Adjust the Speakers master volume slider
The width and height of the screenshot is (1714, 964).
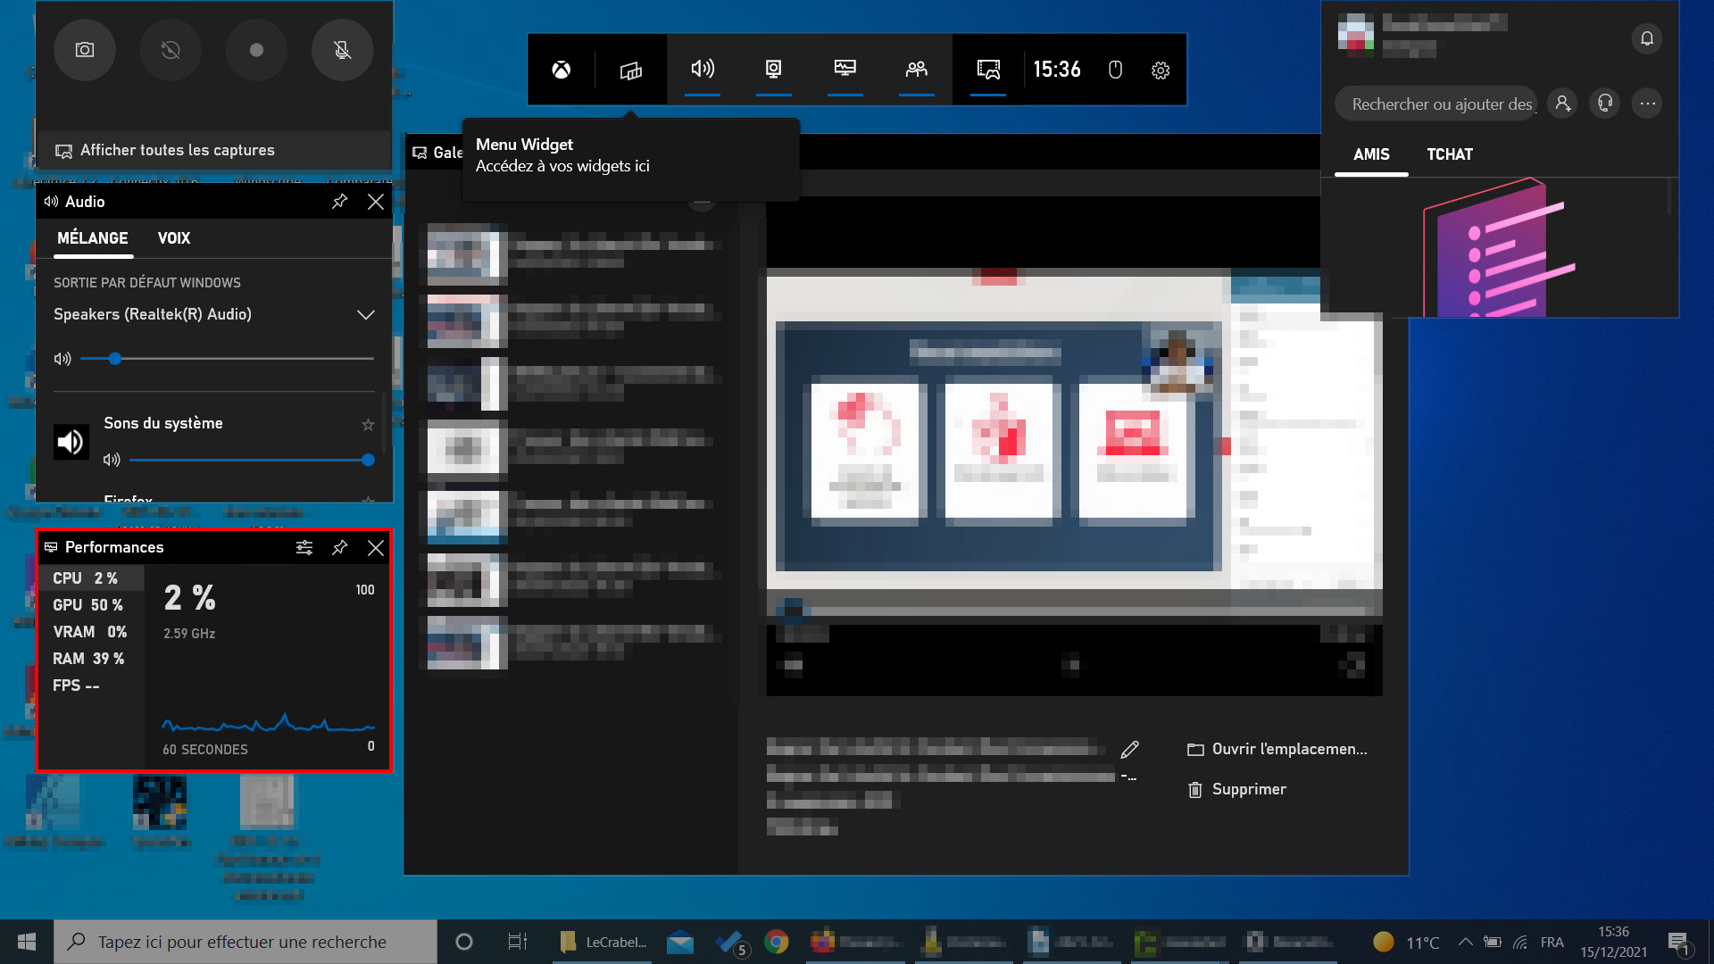227,359
